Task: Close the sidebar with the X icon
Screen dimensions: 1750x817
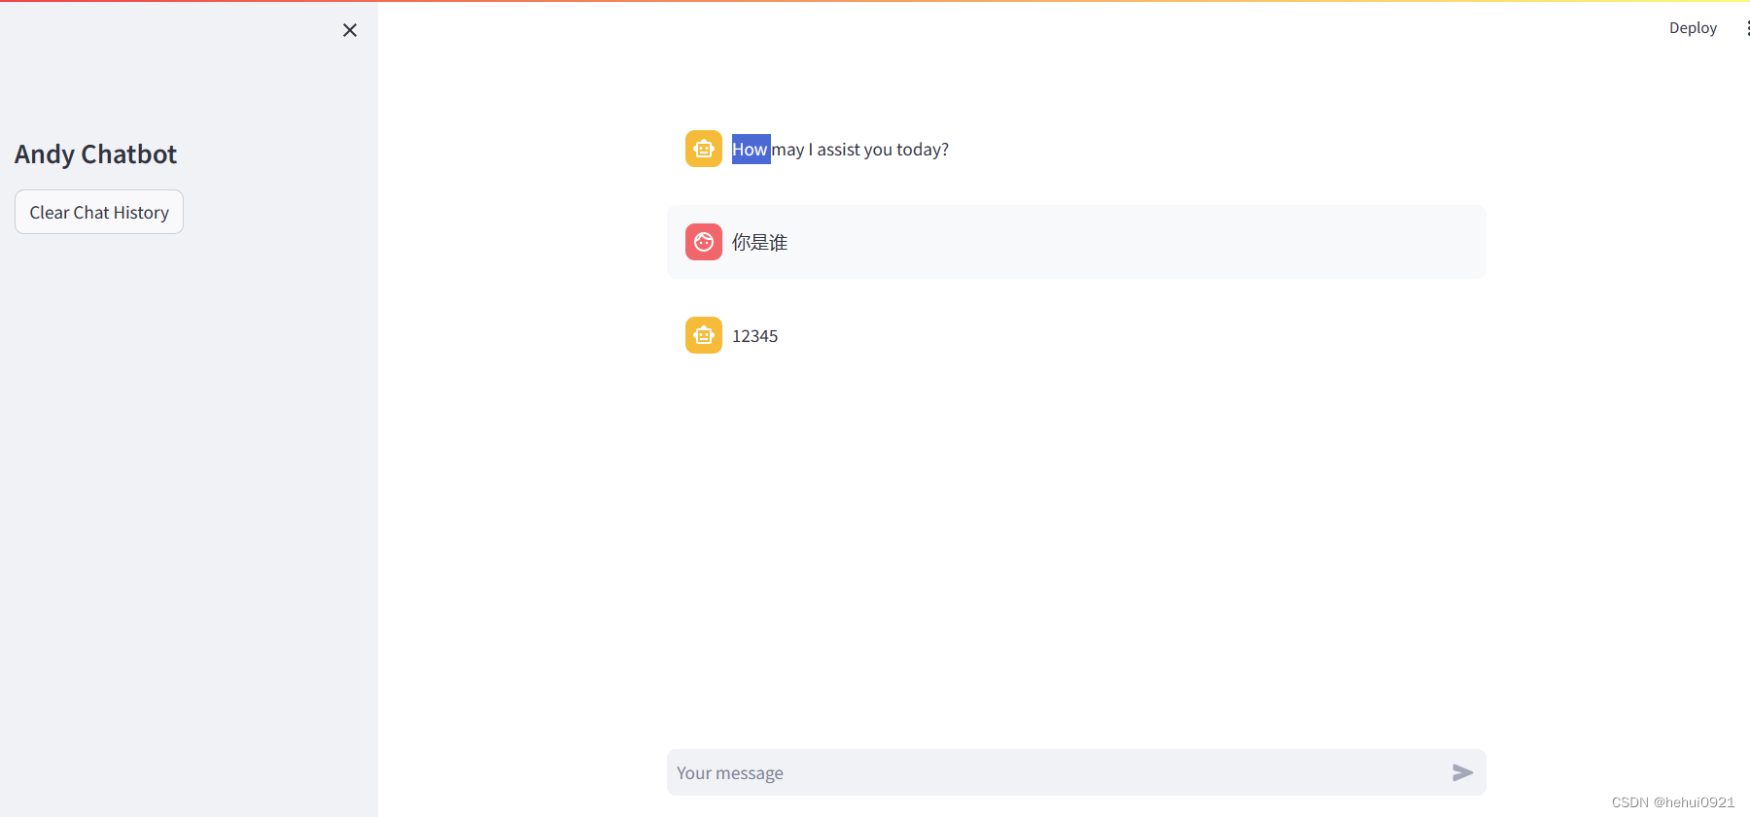Action: [350, 30]
